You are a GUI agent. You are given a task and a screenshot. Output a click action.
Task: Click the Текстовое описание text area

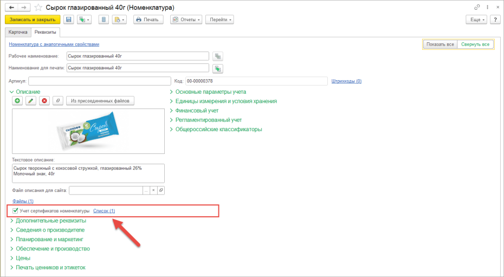point(88,173)
